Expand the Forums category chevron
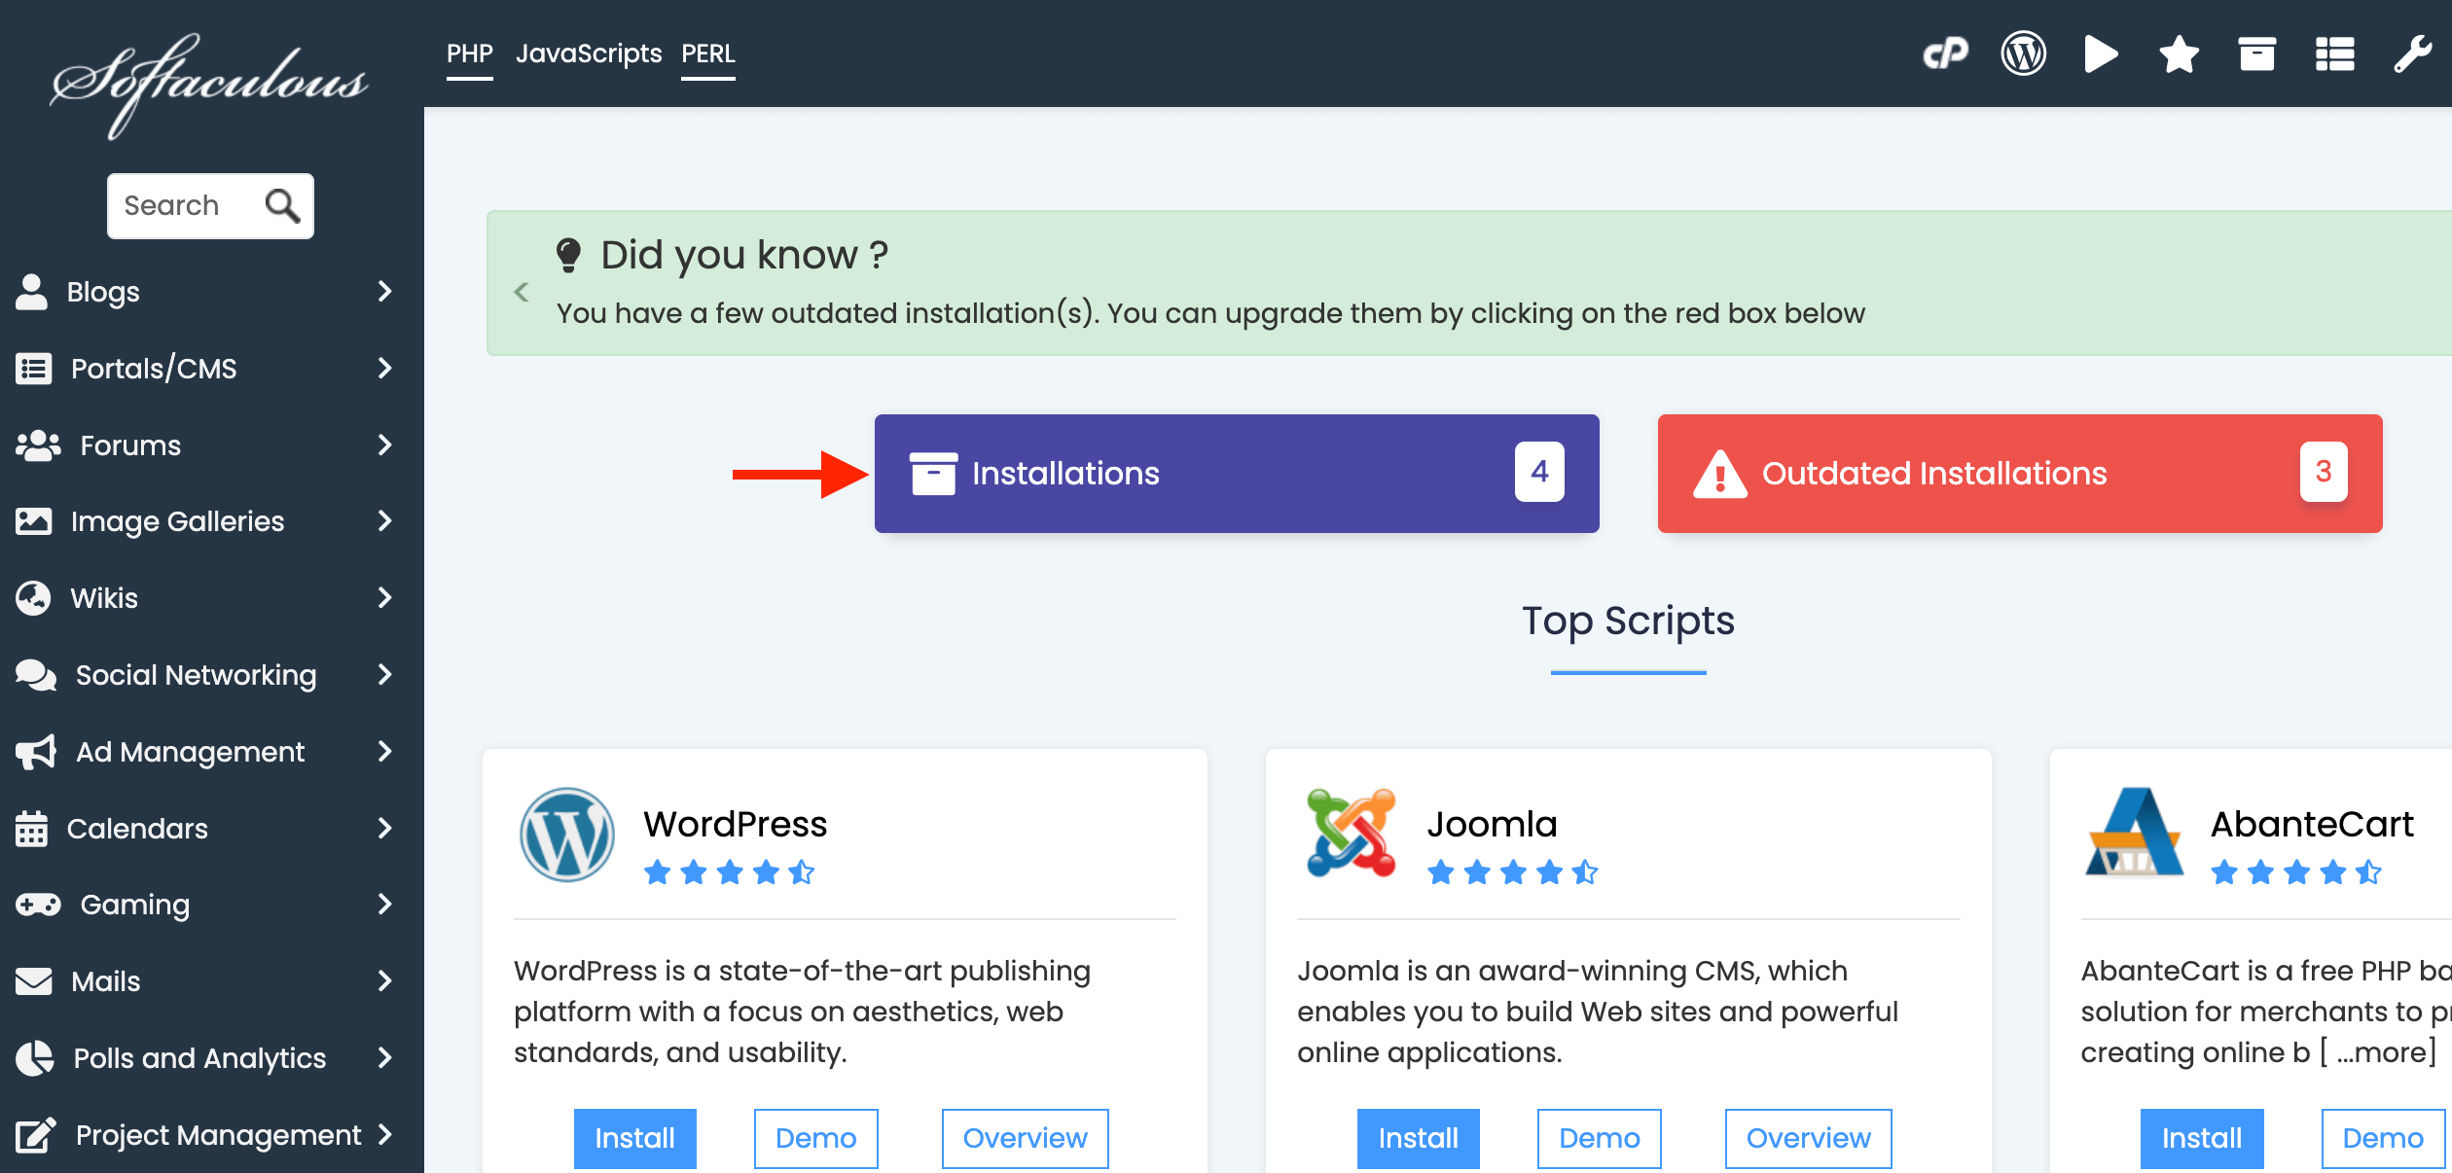Viewport: 2452px width, 1173px height. click(385, 445)
